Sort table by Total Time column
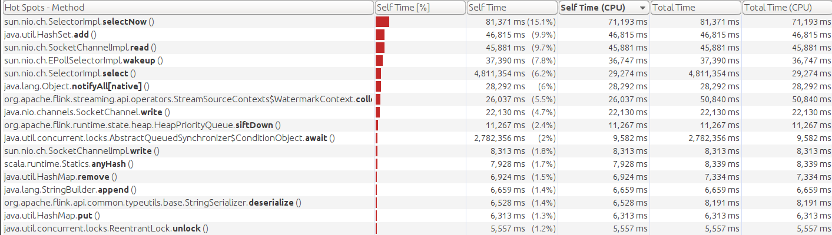832x235 pixels. coord(695,8)
